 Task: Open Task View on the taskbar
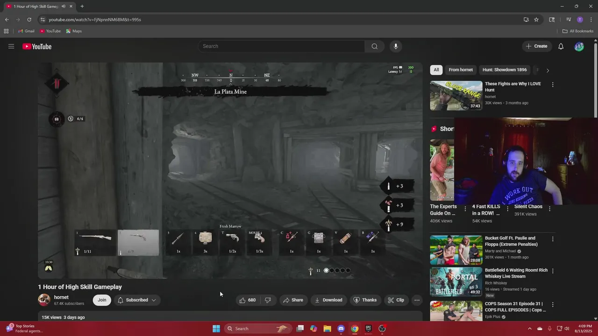[x=300, y=329]
